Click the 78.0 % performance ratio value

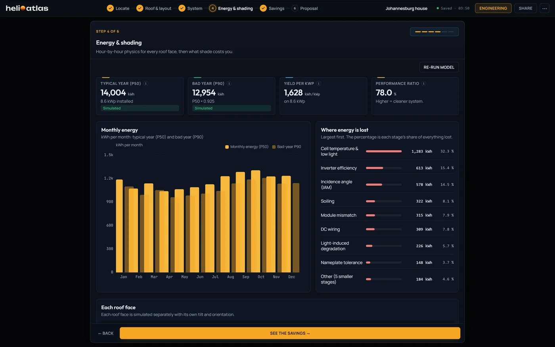[386, 93]
